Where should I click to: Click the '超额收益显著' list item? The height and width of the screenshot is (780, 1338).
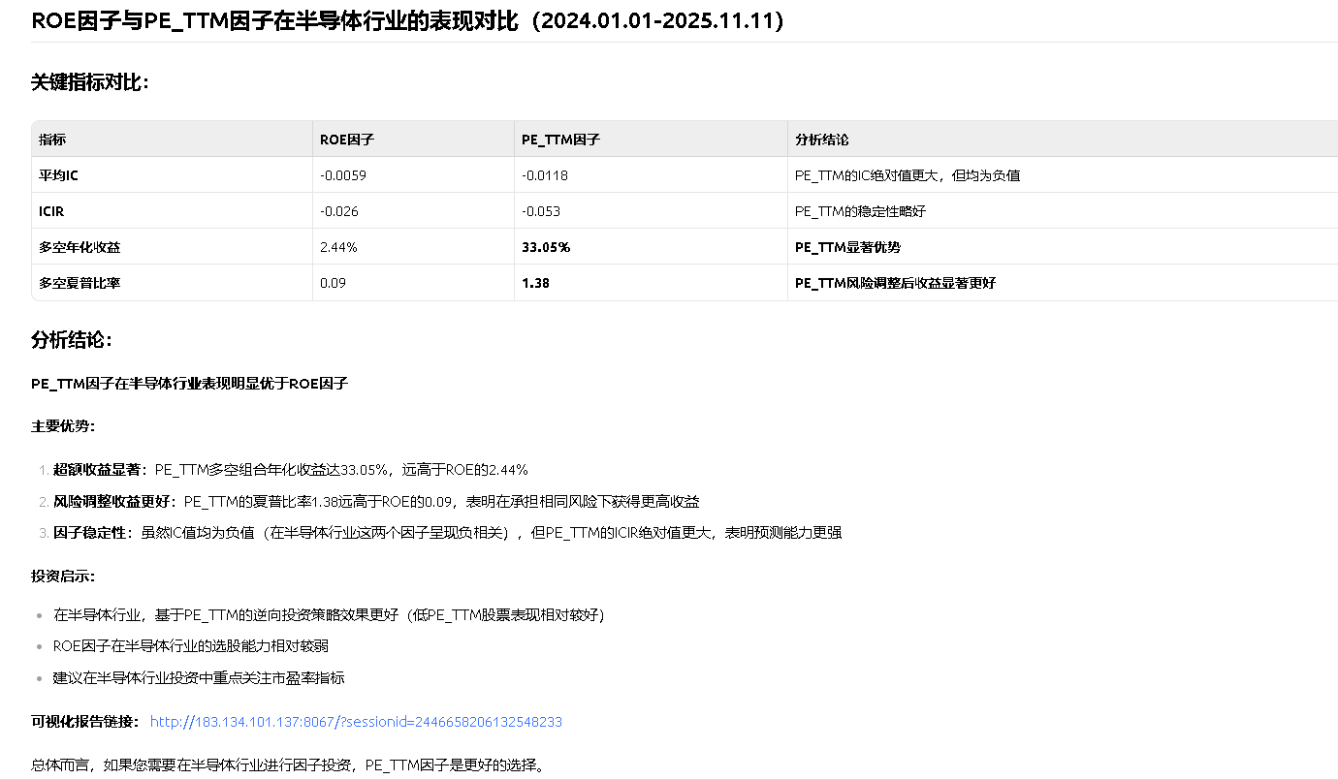click(x=291, y=470)
